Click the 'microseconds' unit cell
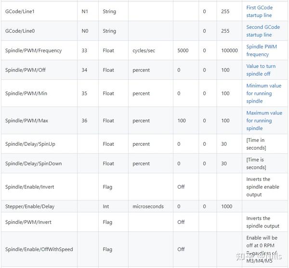 click(x=148, y=206)
